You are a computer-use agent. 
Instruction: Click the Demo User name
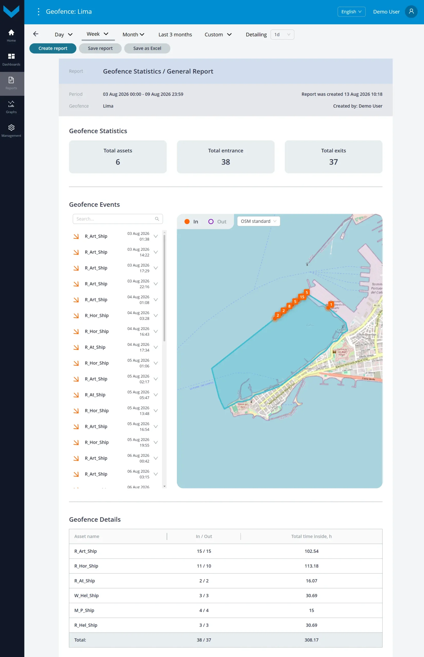point(386,12)
